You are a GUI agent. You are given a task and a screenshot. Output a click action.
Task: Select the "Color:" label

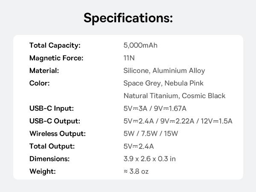39,83
